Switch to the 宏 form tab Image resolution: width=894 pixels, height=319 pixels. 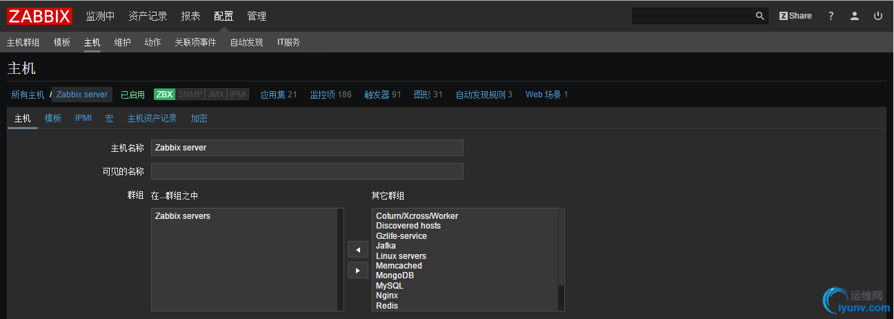point(110,118)
